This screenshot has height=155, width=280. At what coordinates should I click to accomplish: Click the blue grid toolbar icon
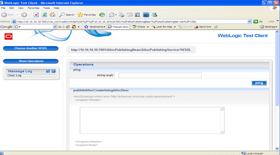click(x=146, y=15)
